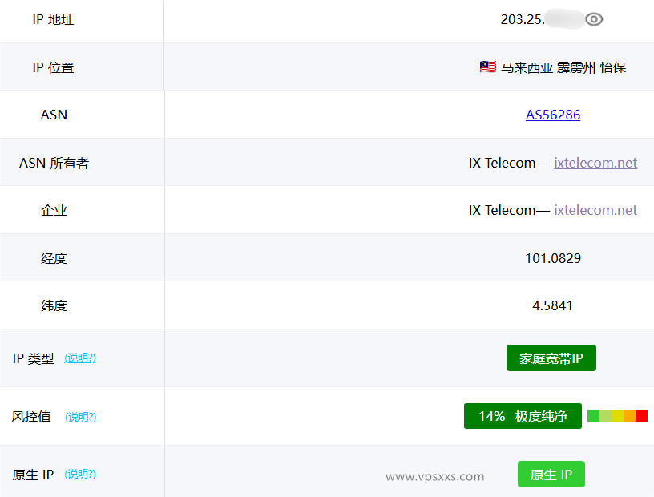Image resolution: width=654 pixels, height=497 pixels.
Task: Open the 说明? link next to 原生 IP
Action: coord(80,474)
